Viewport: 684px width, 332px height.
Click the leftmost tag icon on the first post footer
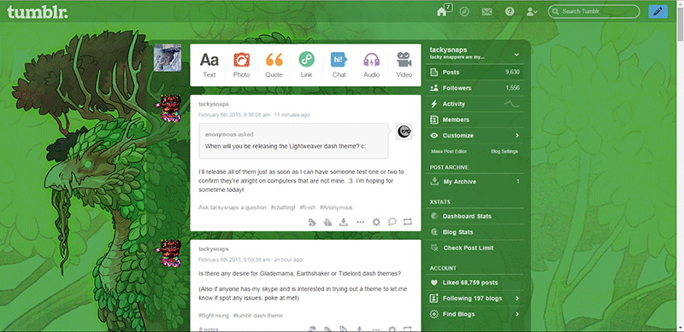[x=312, y=222]
